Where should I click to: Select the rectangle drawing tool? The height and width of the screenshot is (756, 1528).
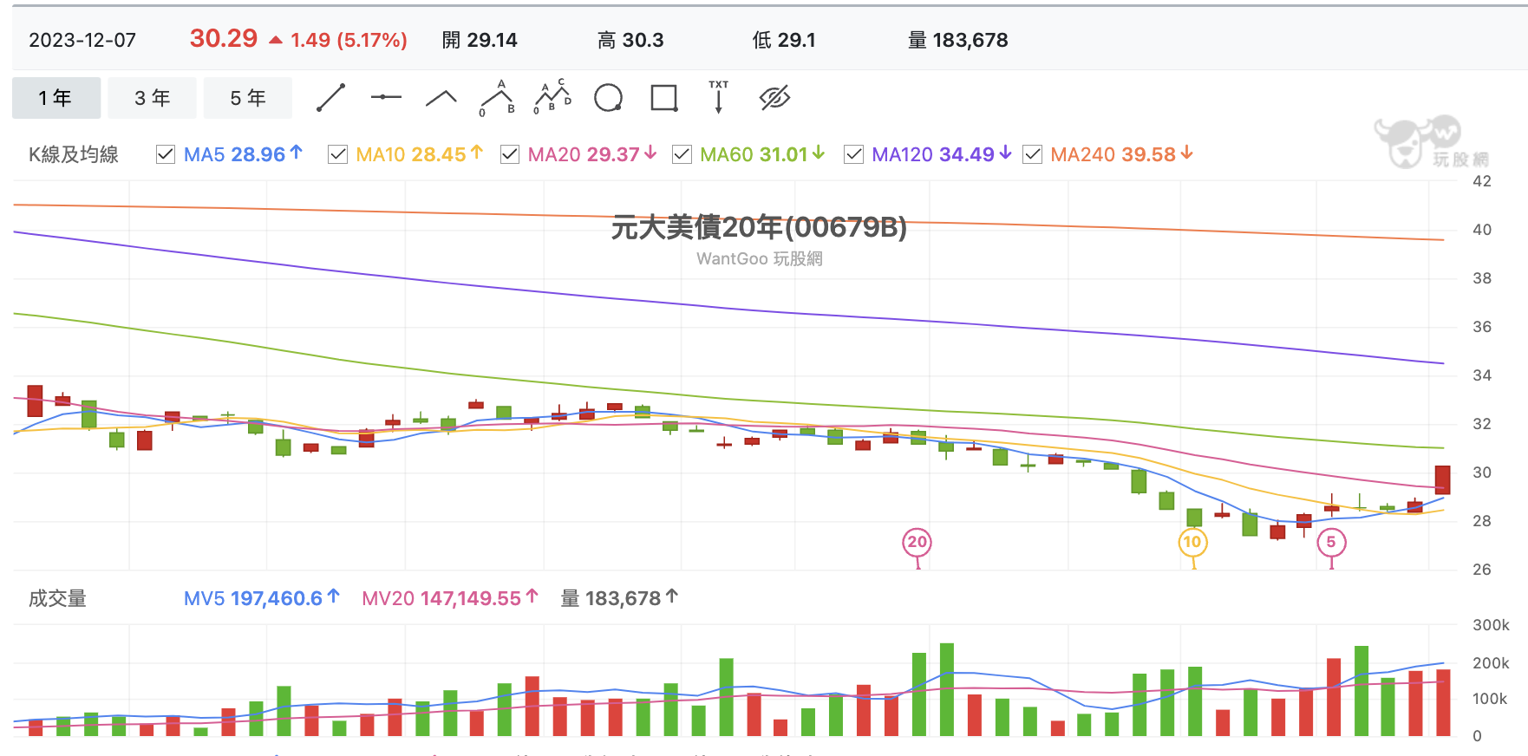pos(664,98)
